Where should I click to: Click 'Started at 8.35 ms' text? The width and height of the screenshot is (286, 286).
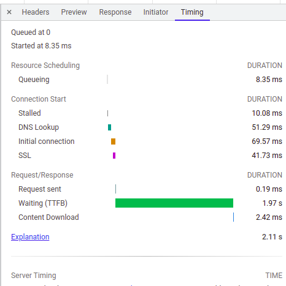(x=41, y=46)
